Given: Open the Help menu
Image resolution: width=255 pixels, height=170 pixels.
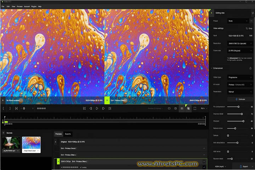Looking at the screenshot, I should [x=40, y=6].
